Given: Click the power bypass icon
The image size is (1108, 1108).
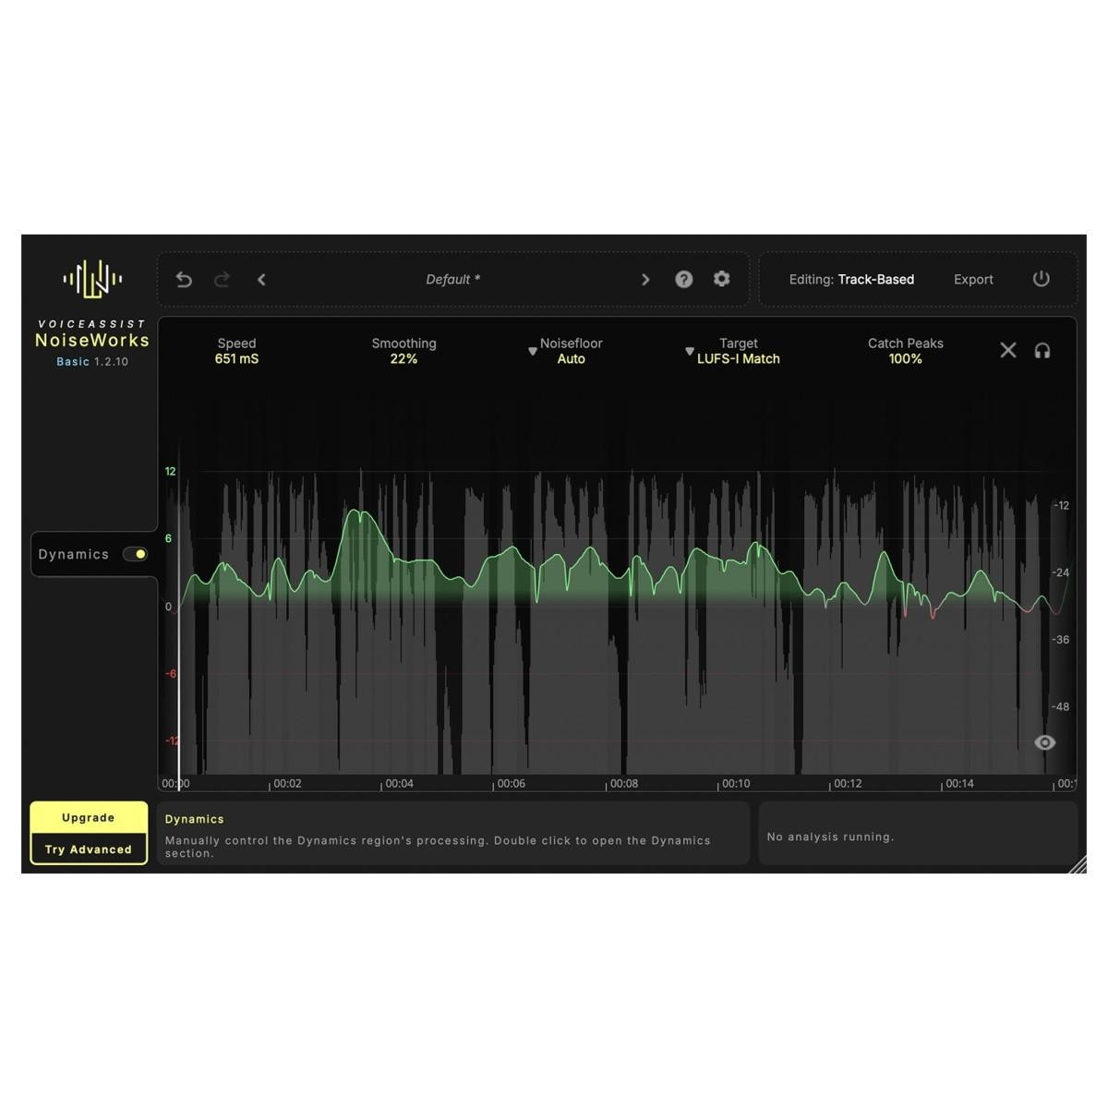Looking at the screenshot, I should [1042, 279].
